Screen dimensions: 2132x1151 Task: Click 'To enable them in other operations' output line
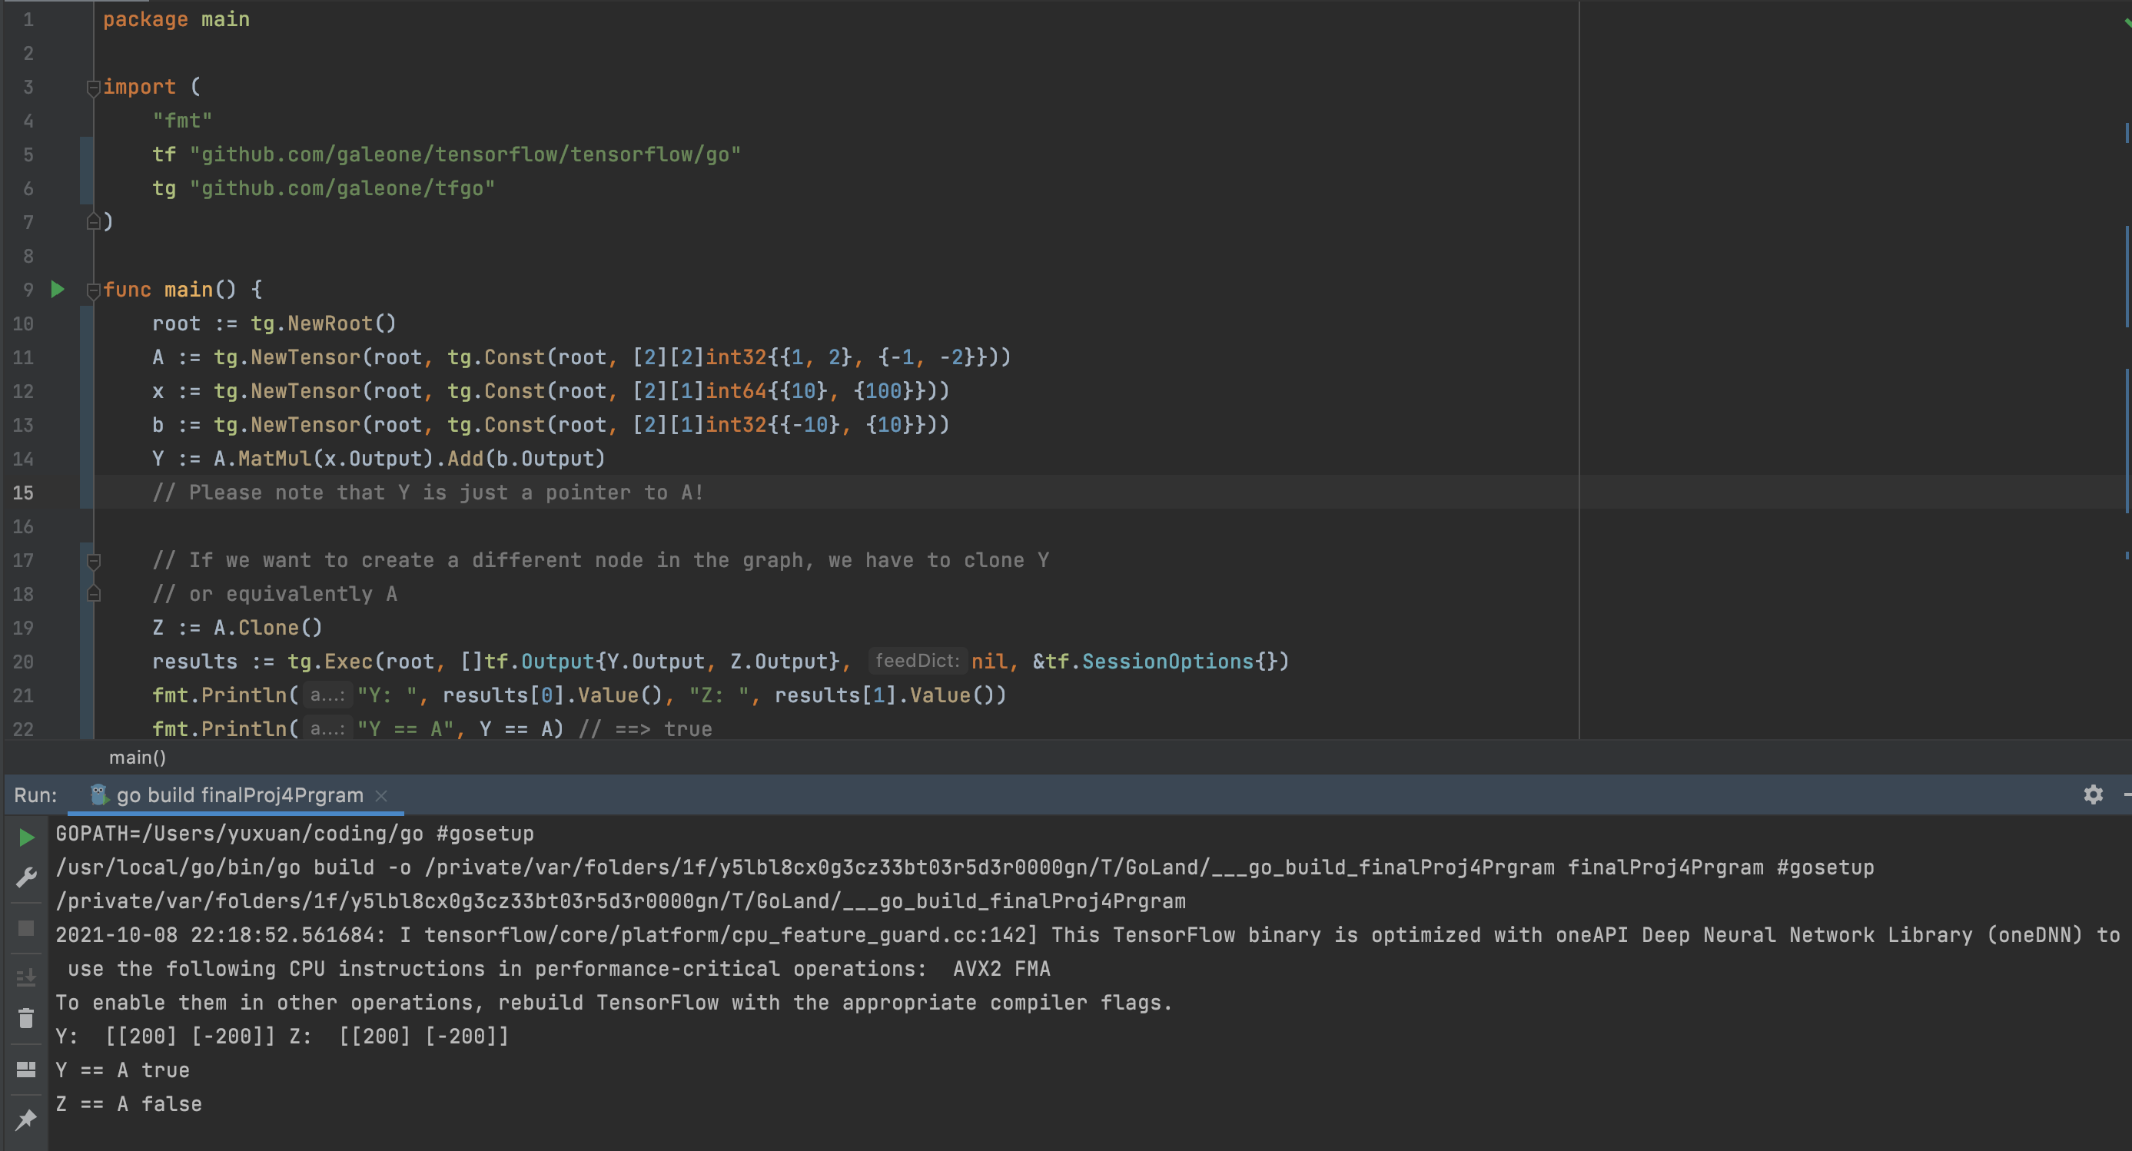pyautogui.click(x=614, y=1002)
